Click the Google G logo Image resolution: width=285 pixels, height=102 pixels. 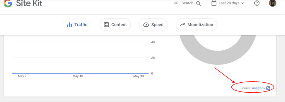tap(8, 3)
